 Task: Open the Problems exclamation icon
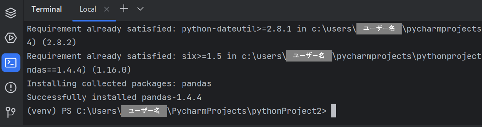(11, 87)
